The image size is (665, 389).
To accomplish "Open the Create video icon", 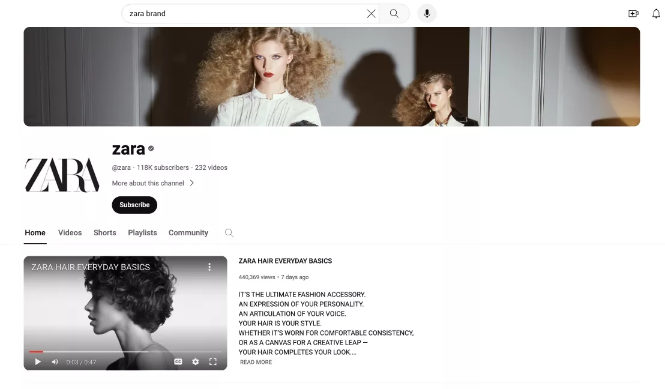I will (x=633, y=14).
